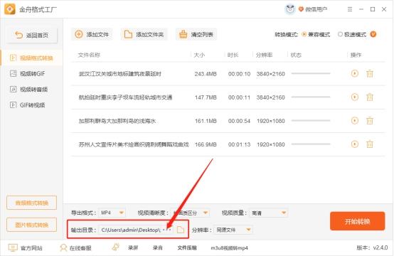Click the 分辨率 column header

[264, 55]
